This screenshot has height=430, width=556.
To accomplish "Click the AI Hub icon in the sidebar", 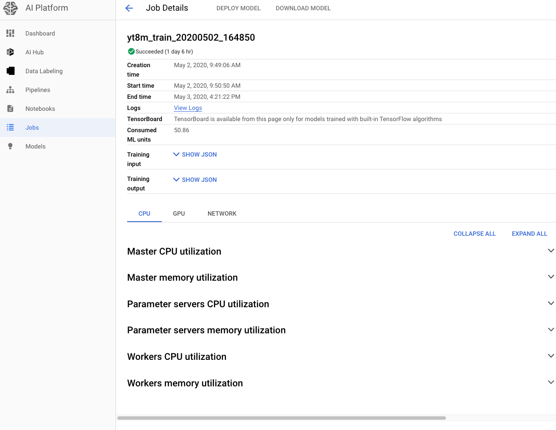I will click(10, 52).
